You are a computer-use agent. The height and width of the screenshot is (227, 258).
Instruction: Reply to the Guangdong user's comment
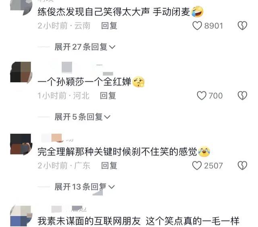pyautogui.click(x=109, y=166)
